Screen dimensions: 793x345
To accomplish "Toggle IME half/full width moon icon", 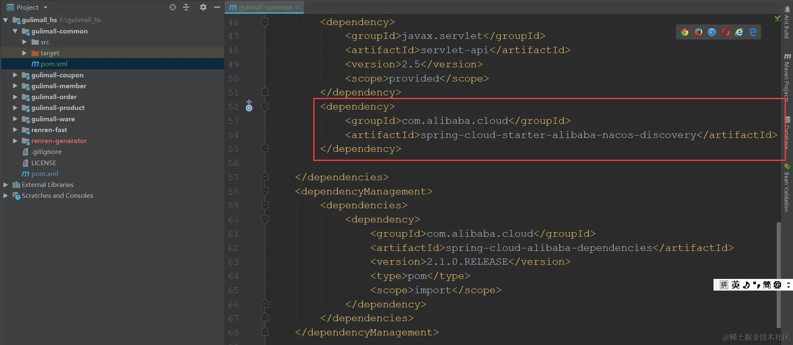I will click(x=747, y=285).
